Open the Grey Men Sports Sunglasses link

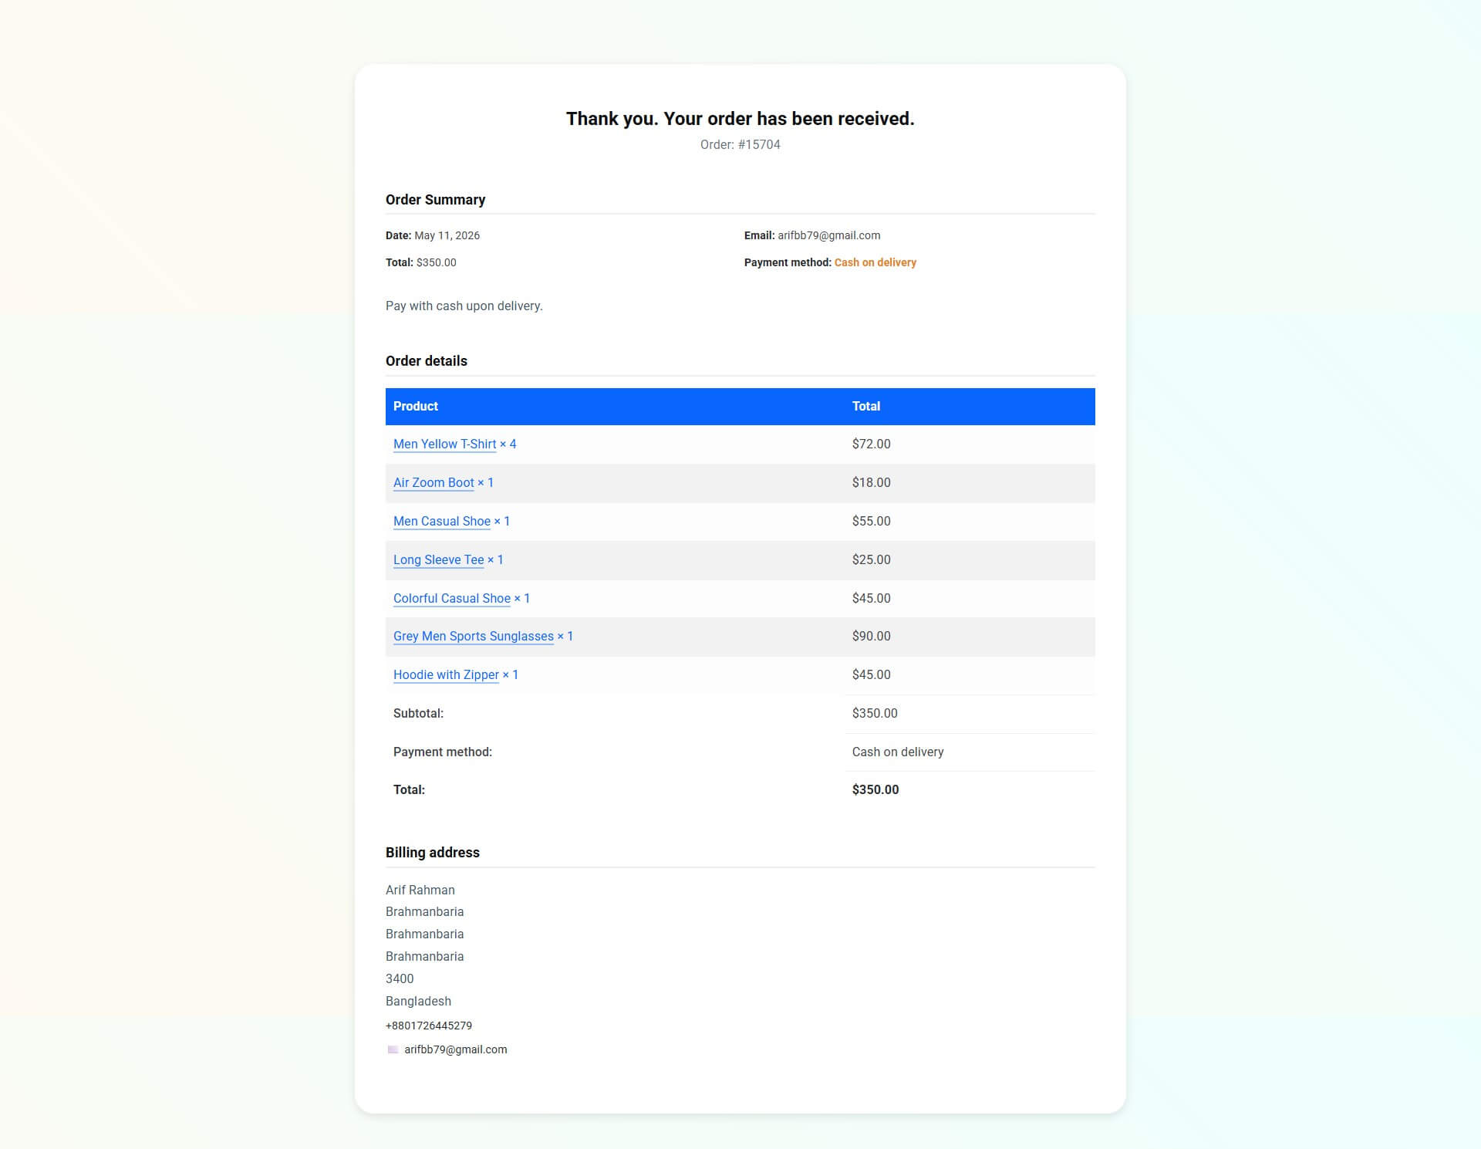point(474,636)
